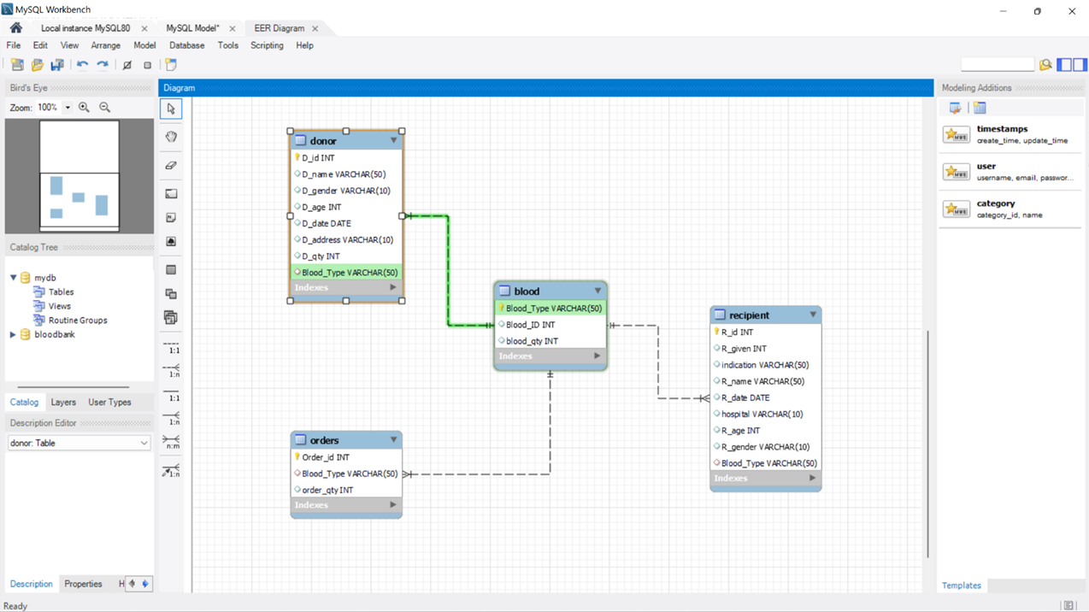This screenshot has height=612, width=1089.
Task: Collapse the donor table with its arrow
Action: click(x=394, y=140)
